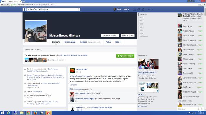Click the browser address bar
The height and width of the screenshot is (115, 206).
pos(104,4)
